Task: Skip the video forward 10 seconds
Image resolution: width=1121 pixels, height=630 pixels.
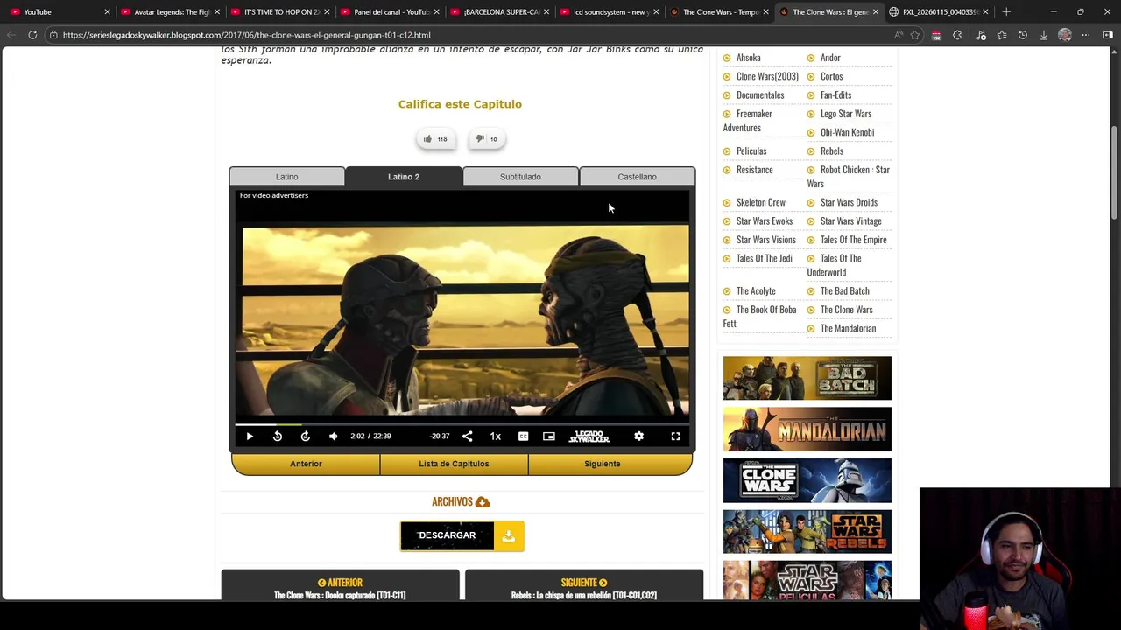Action: pos(306,436)
